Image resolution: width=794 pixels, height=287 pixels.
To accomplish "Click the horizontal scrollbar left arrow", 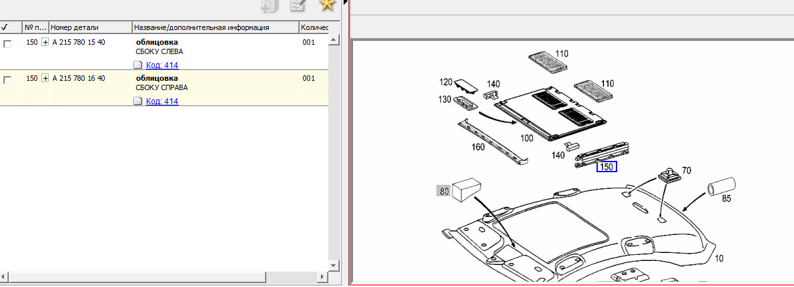I will tap(4, 276).
